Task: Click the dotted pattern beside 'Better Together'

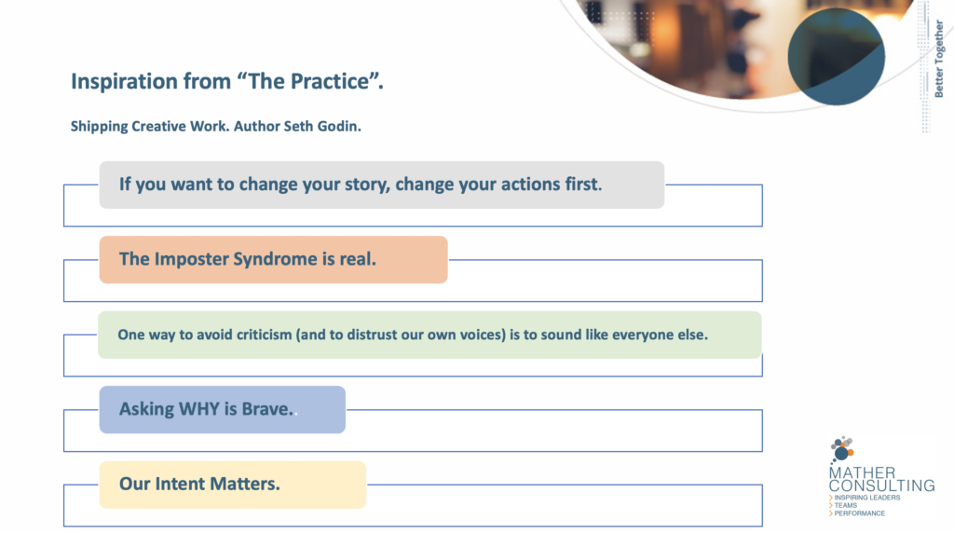Action: pyautogui.click(x=925, y=67)
